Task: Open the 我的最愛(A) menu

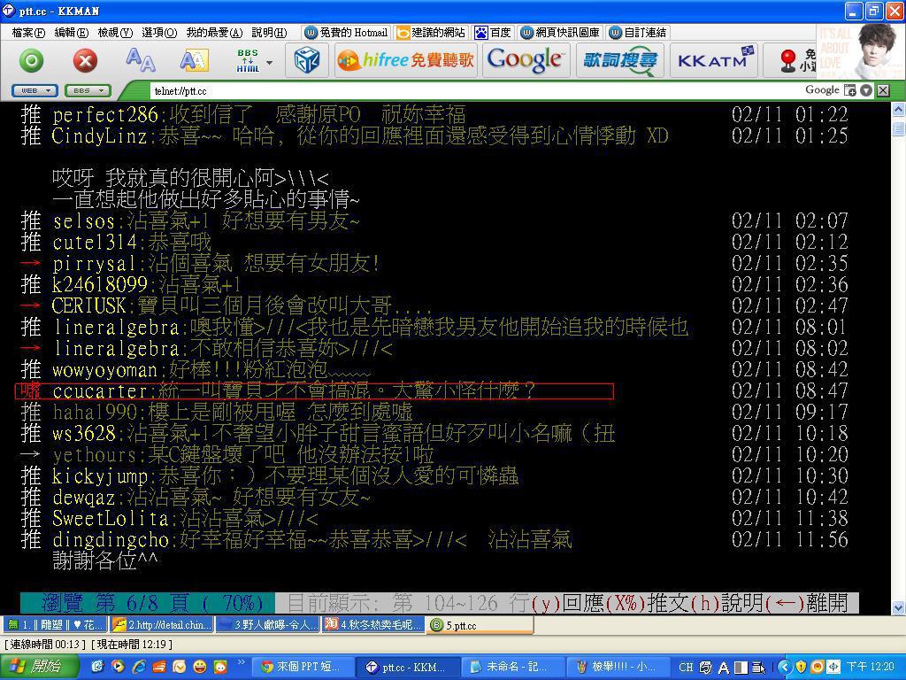Action: (x=214, y=33)
